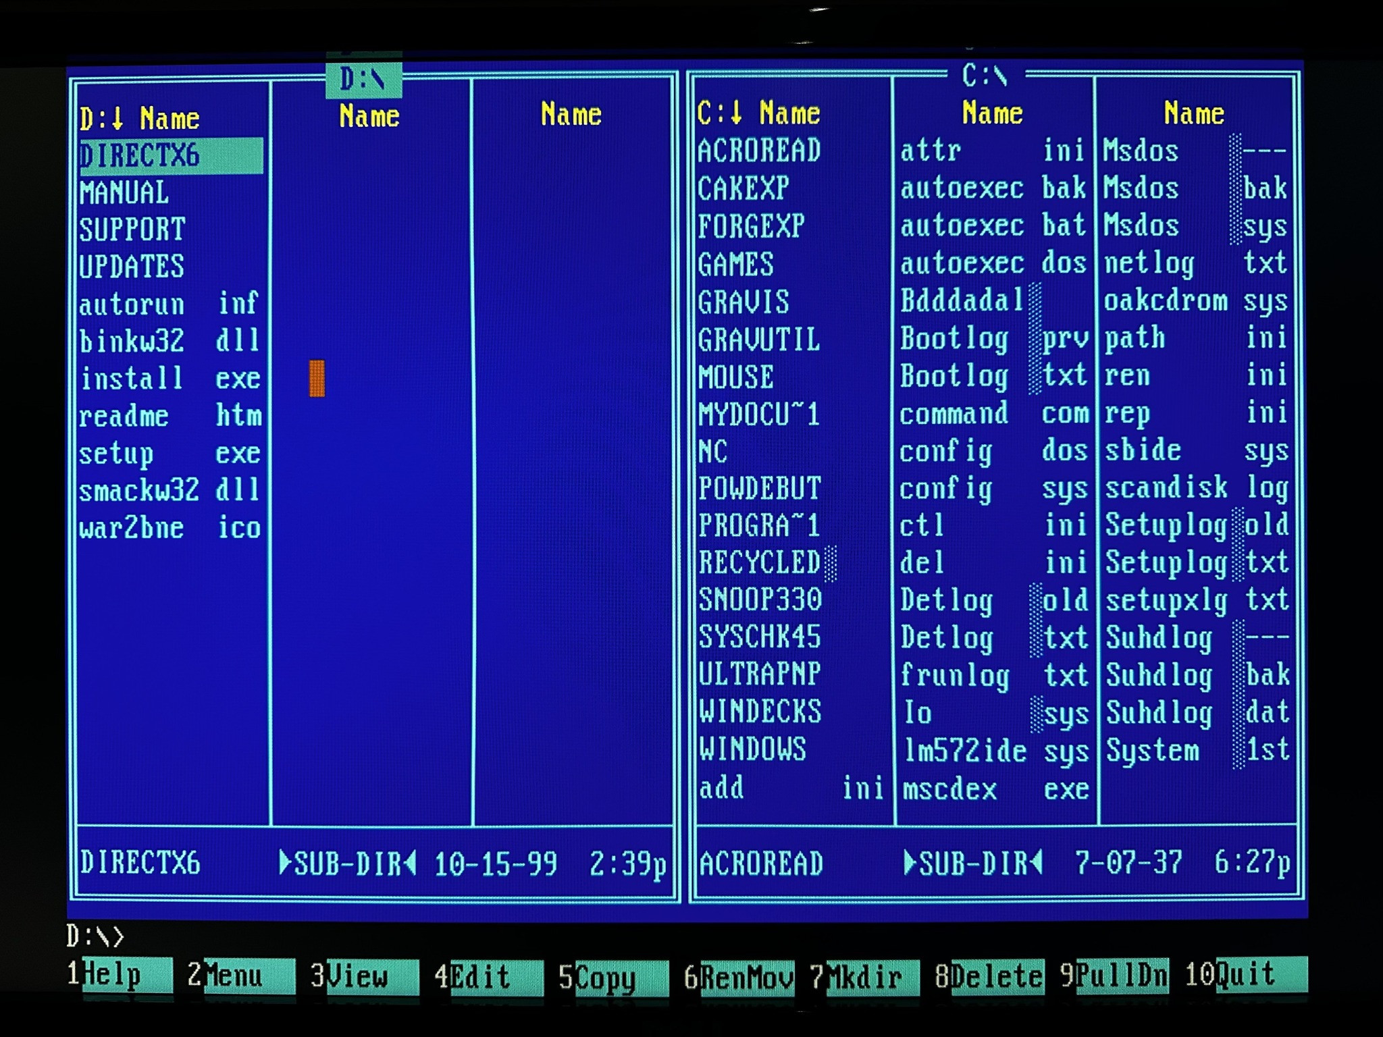
Task: Click the D:\> command prompt line
Action: coord(96,936)
